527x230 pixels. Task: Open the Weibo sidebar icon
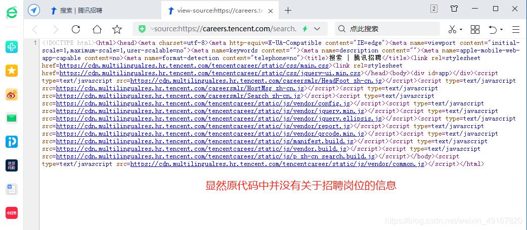click(x=12, y=94)
